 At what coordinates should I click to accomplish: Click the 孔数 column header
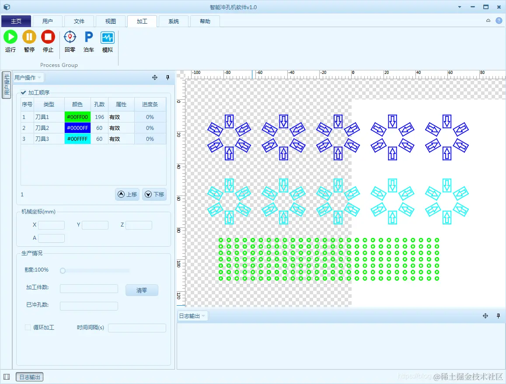pyautogui.click(x=99, y=104)
